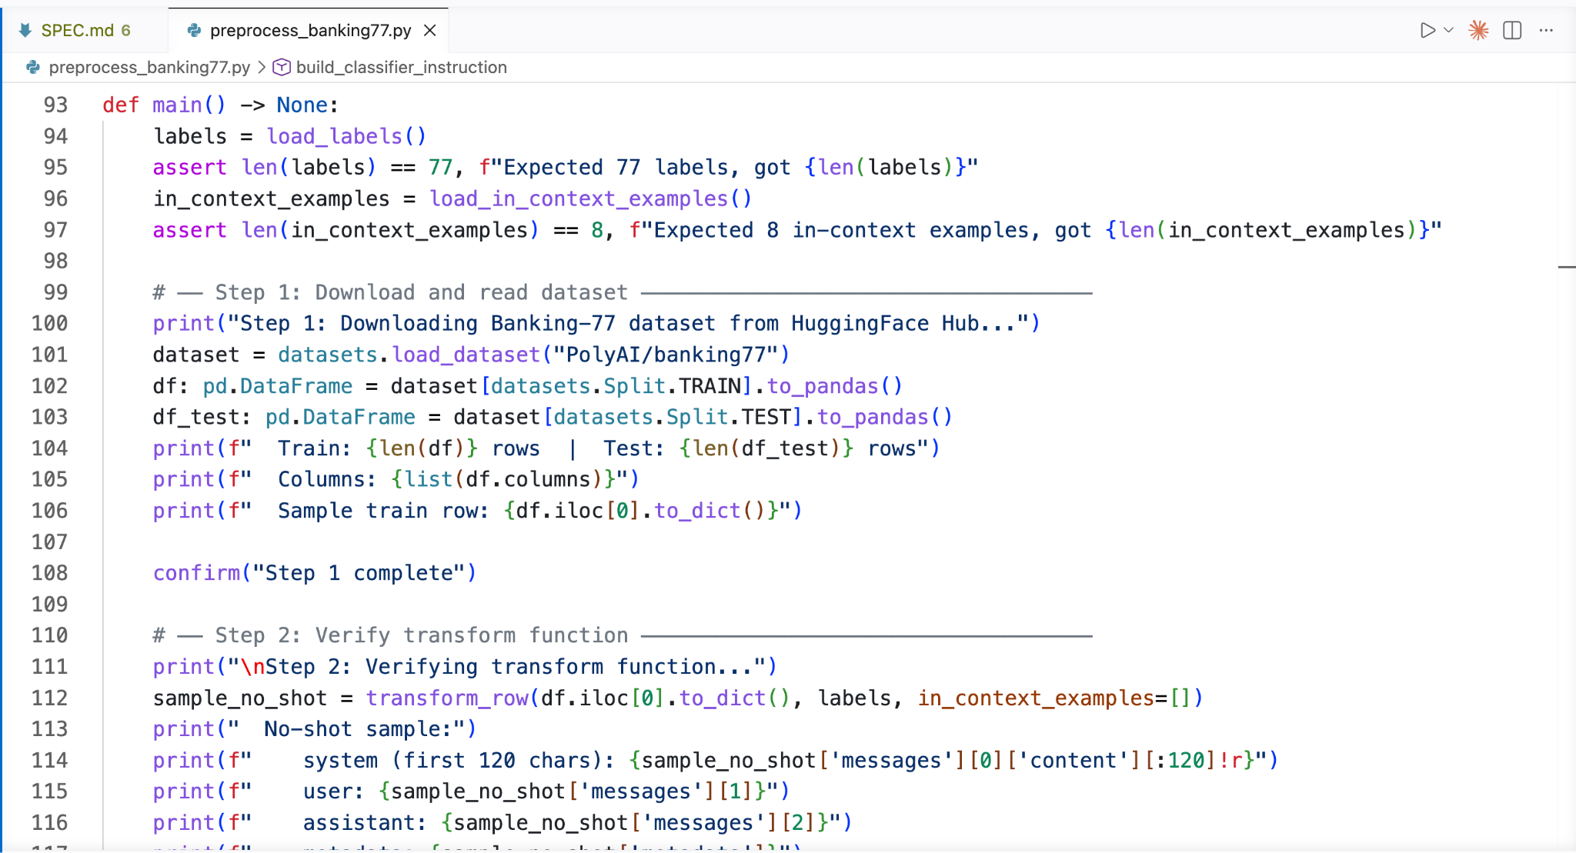Open the More Actions ellipsis menu

point(1546,30)
